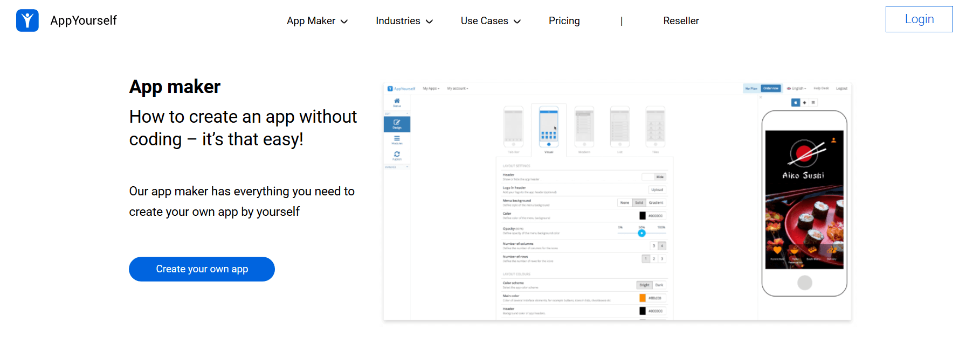This screenshot has height=352, width=966.
Task: Click the Opacity slider handle
Action: pos(641,233)
